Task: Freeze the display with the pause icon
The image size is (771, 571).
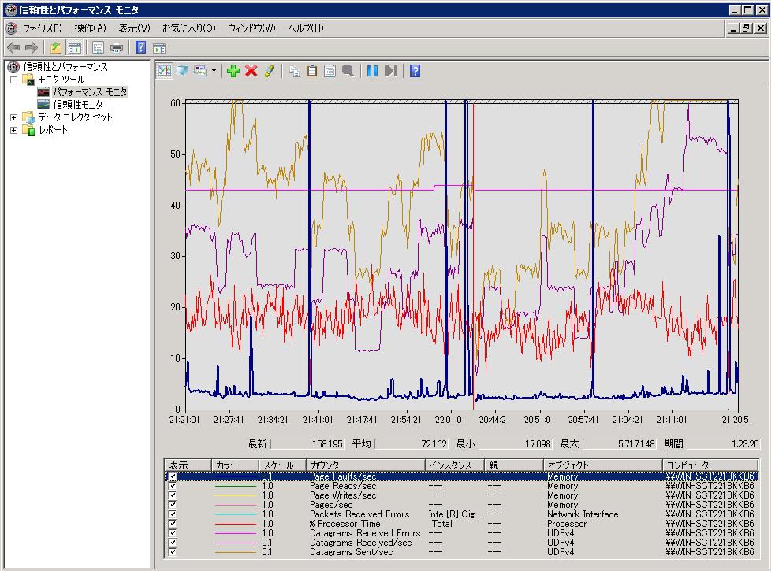Action: click(372, 71)
